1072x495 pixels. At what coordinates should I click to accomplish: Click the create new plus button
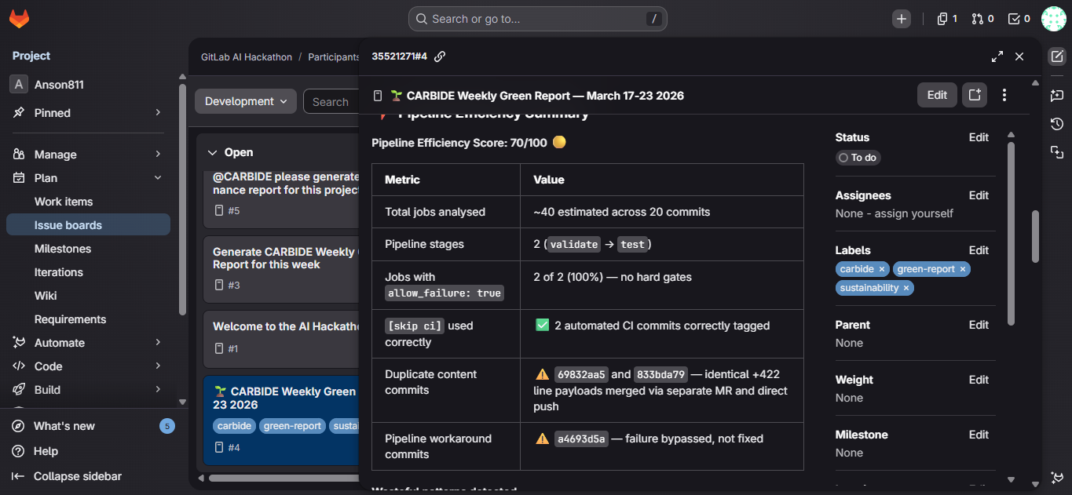tap(902, 19)
